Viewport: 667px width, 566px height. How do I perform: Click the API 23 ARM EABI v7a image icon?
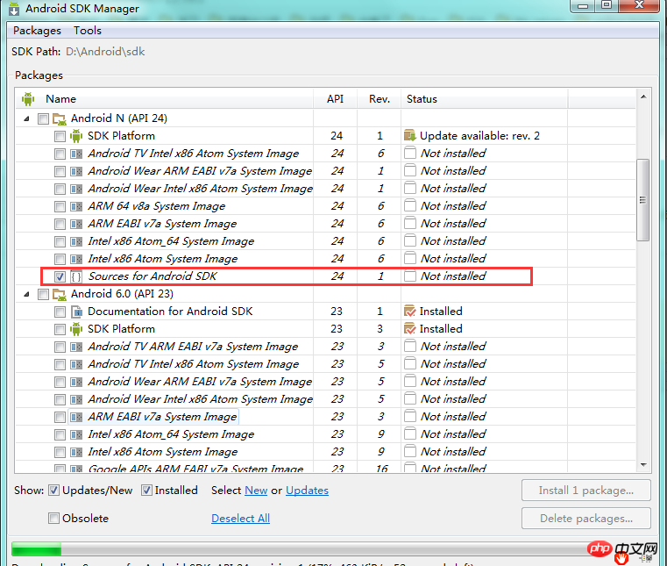point(76,417)
